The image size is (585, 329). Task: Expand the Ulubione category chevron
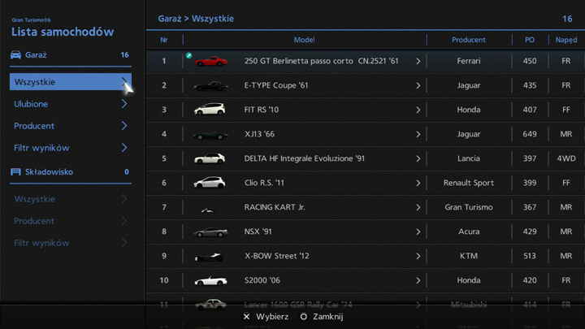point(124,104)
